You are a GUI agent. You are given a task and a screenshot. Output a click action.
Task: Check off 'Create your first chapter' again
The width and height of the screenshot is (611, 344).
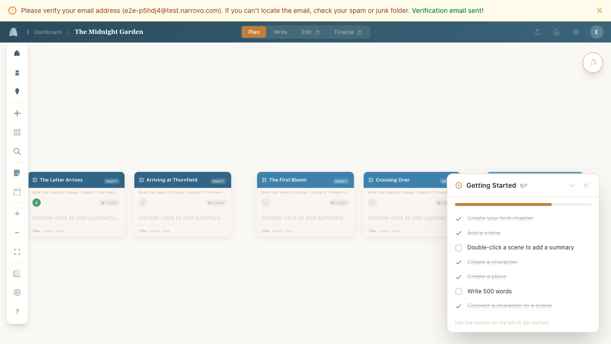coord(459,218)
